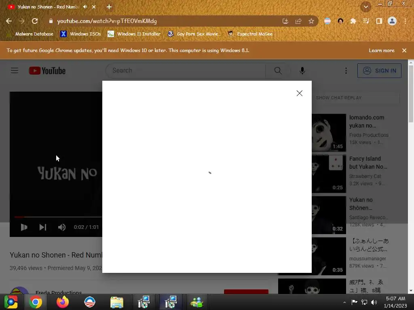Open Chrome three-dot menu
Screen dimensions: 414x310
405,21
